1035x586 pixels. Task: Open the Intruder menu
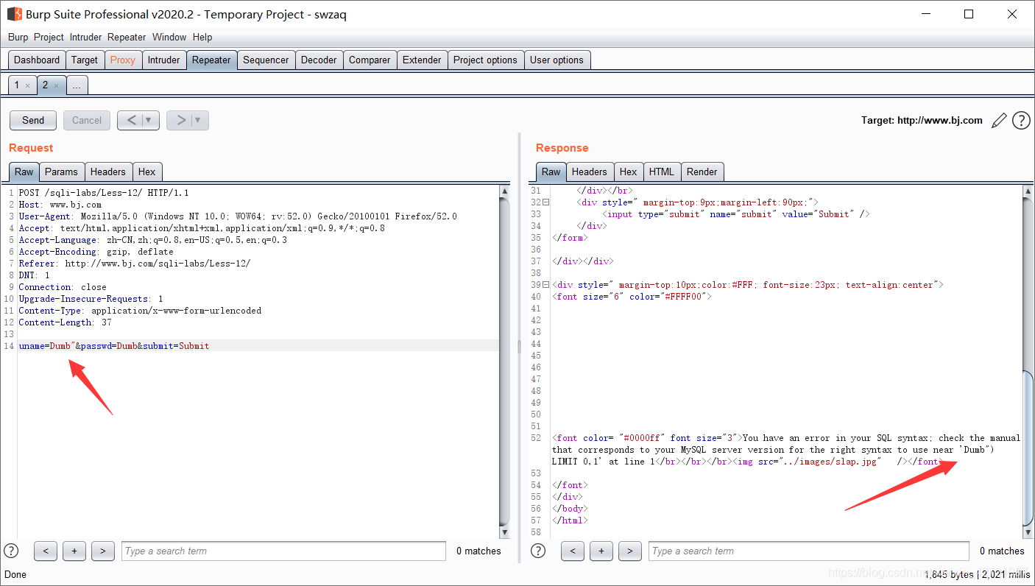pyautogui.click(x=86, y=37)
